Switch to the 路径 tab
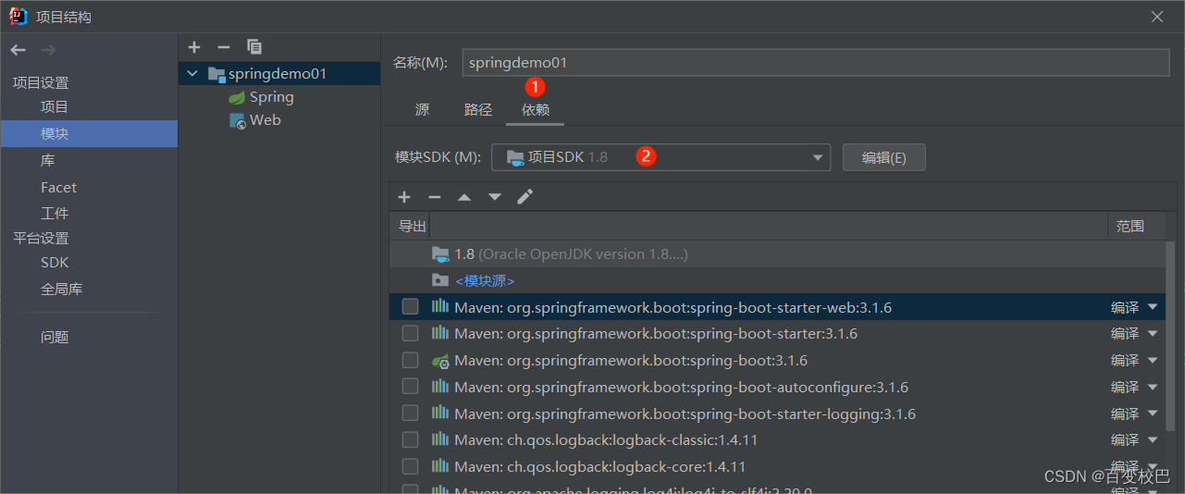The height and width of the screenshot is (494, 1185). click(x=478, y=109)
